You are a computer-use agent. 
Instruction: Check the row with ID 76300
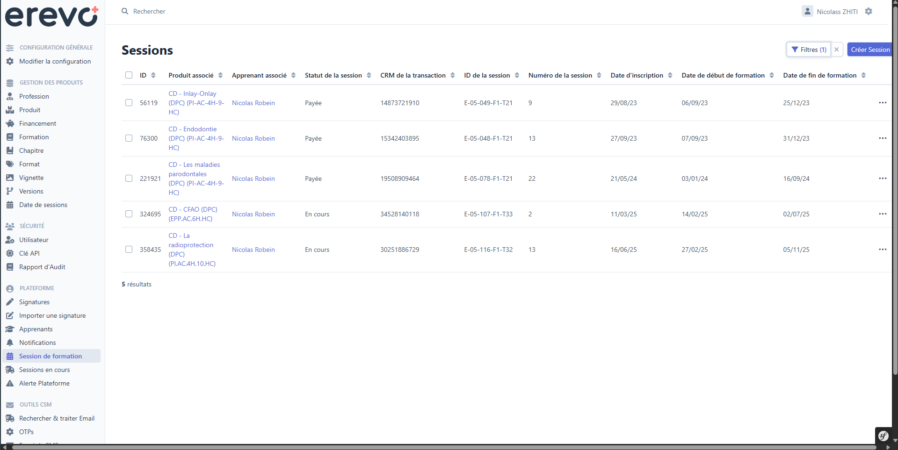tap(129, 138)
